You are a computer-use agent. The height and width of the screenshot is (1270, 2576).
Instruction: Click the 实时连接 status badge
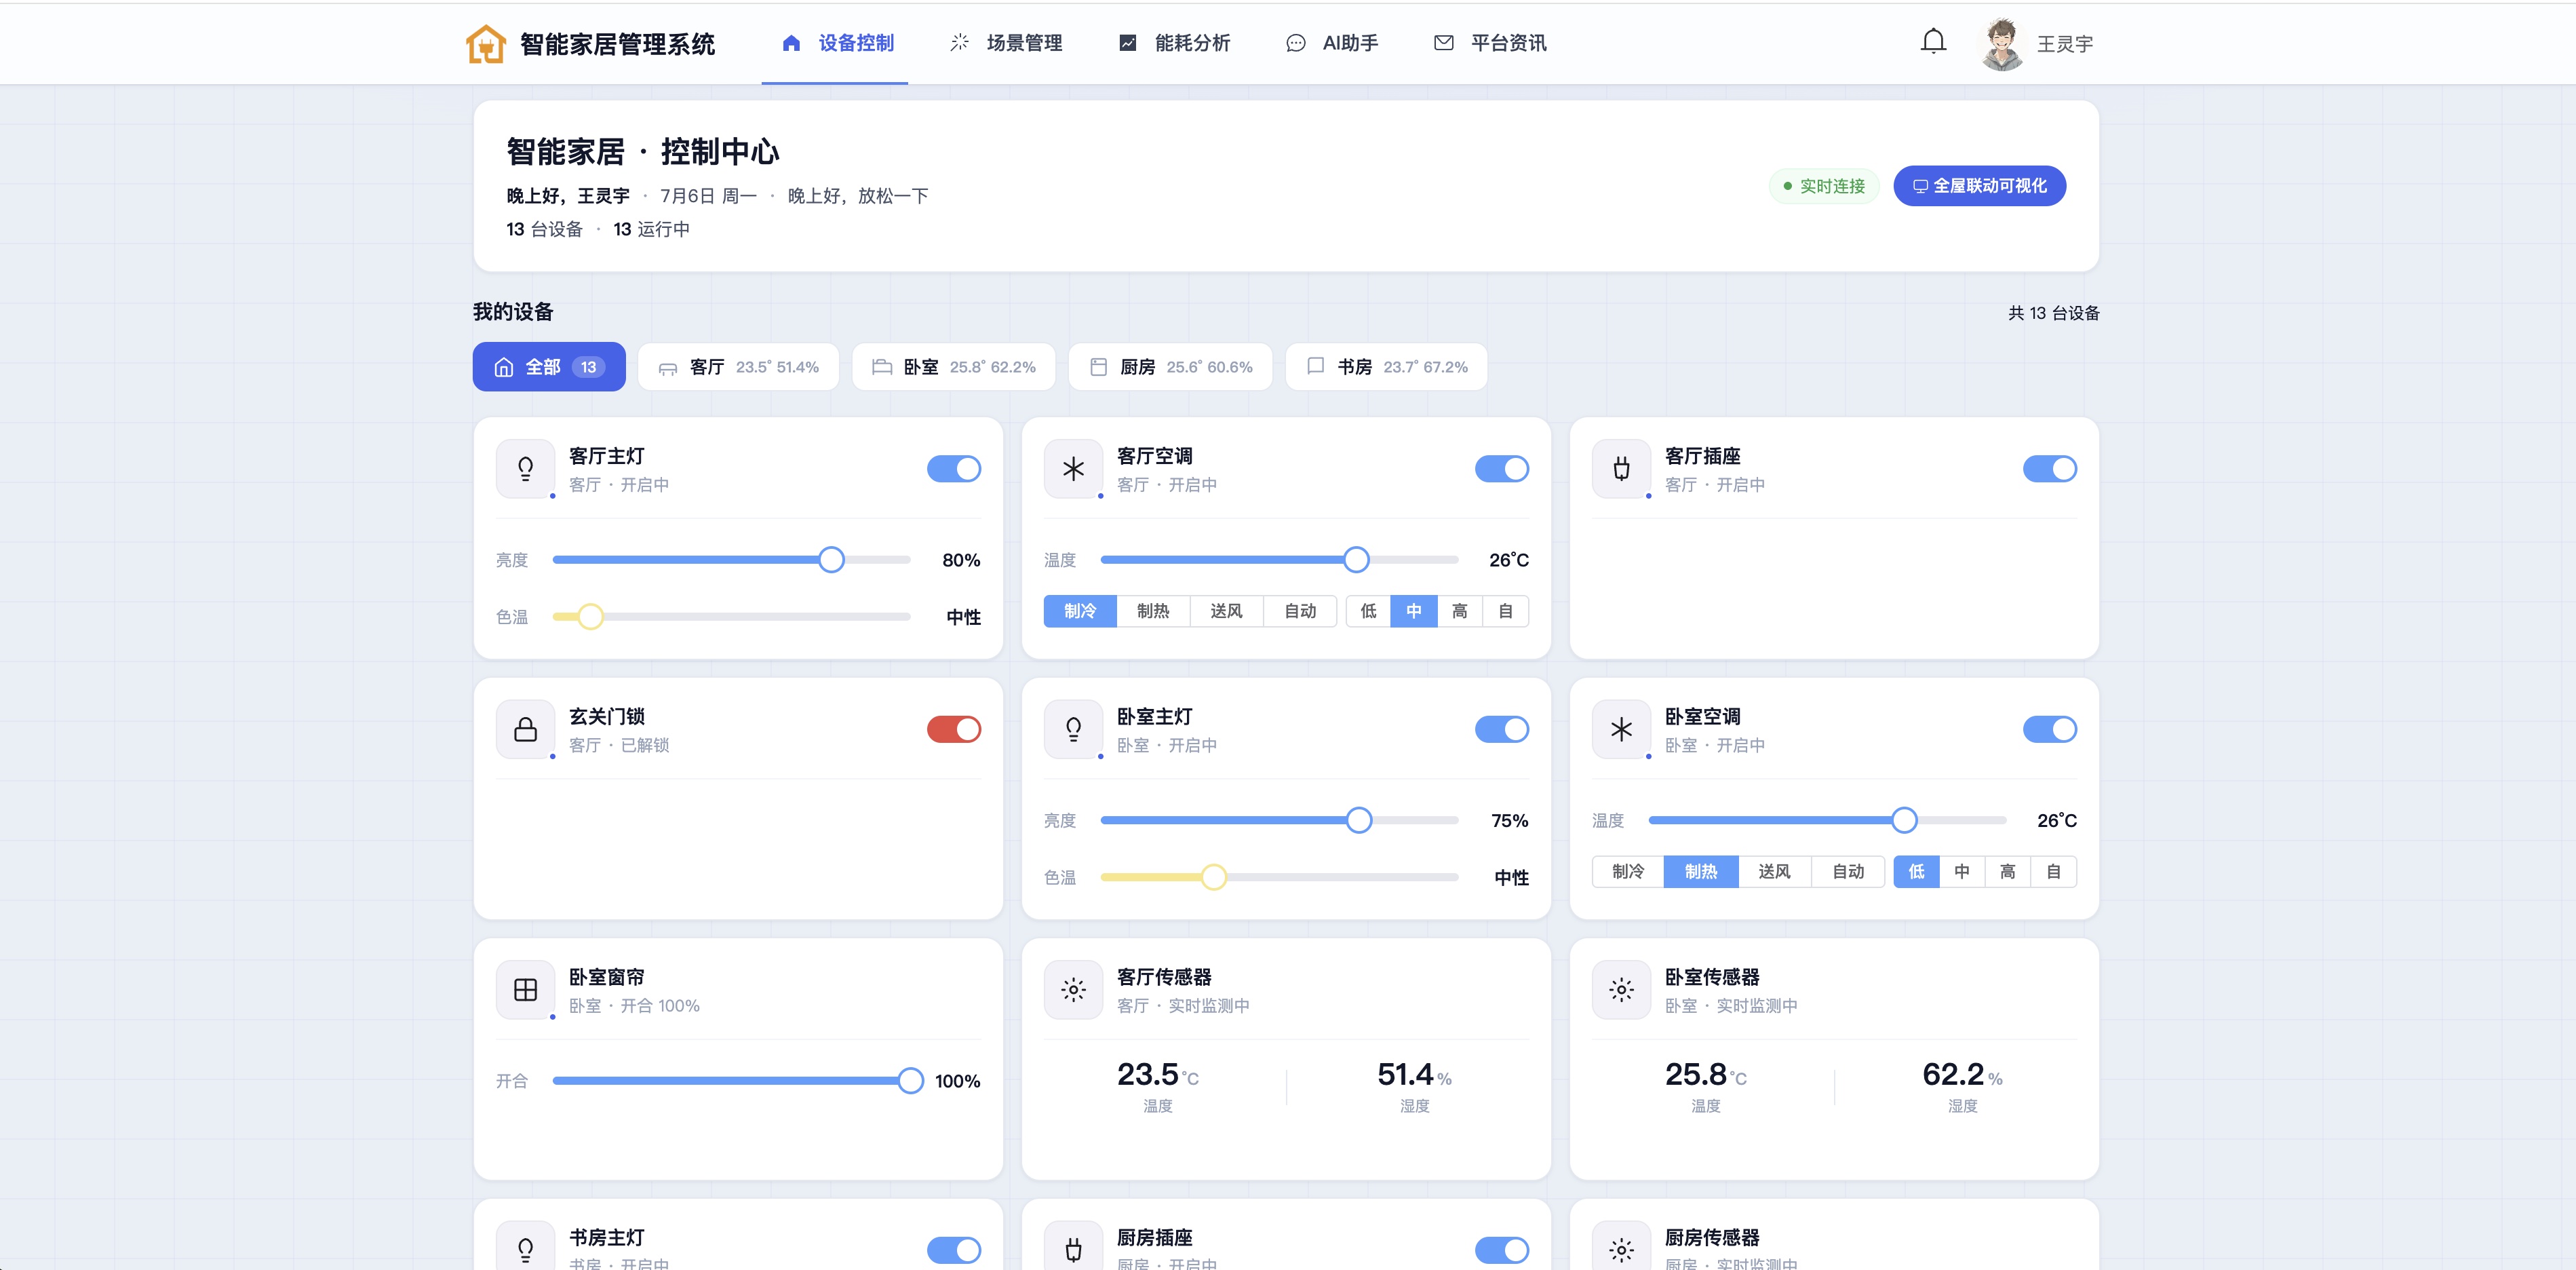point(1824,186)
